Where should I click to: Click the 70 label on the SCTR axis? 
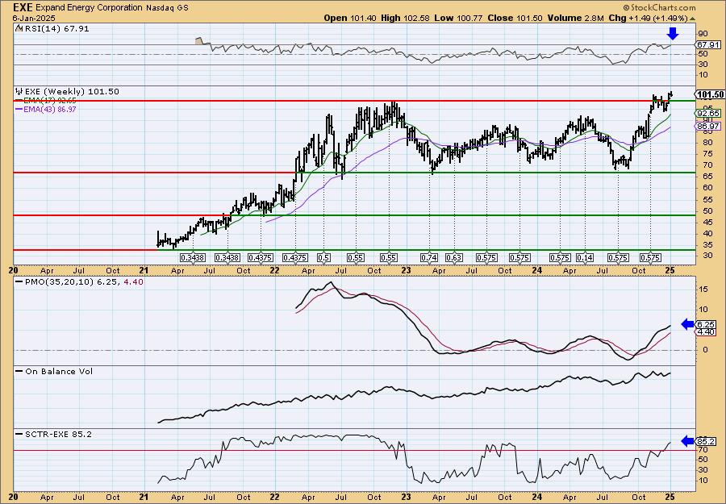pos(703,449)
